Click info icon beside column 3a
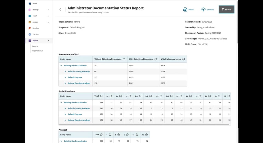The image size is (263, 143). (x=219, y=96)
